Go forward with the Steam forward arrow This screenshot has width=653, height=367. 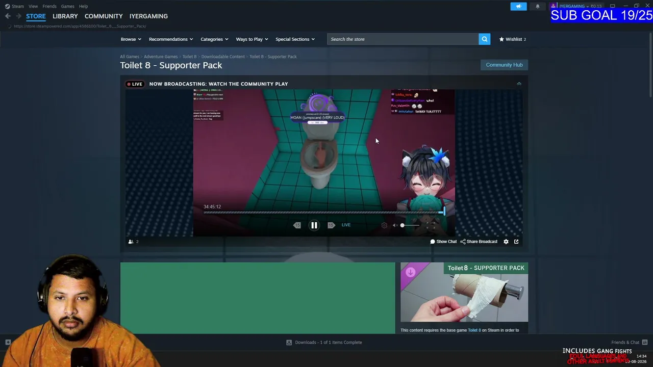(18, 16)
